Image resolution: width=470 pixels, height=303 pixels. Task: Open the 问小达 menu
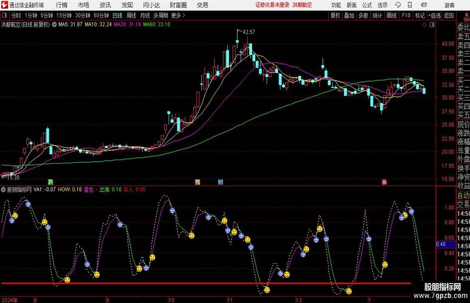point(151,5)
